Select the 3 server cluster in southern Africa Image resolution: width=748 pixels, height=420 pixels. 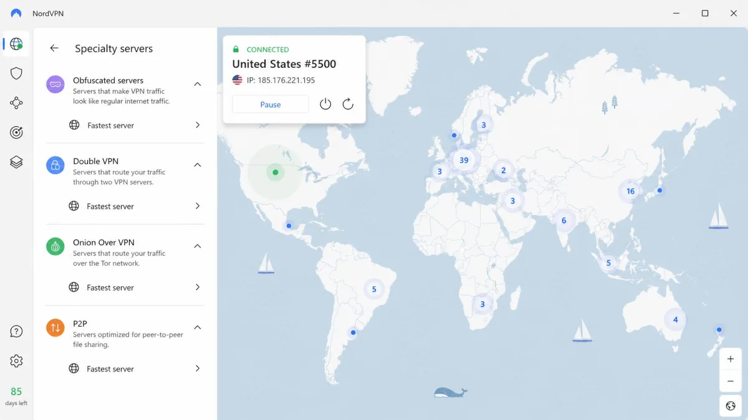pos(482,304)
